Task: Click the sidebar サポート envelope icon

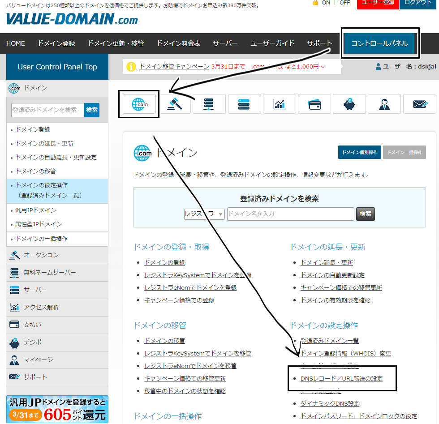Action: click(x=14, y=377)
